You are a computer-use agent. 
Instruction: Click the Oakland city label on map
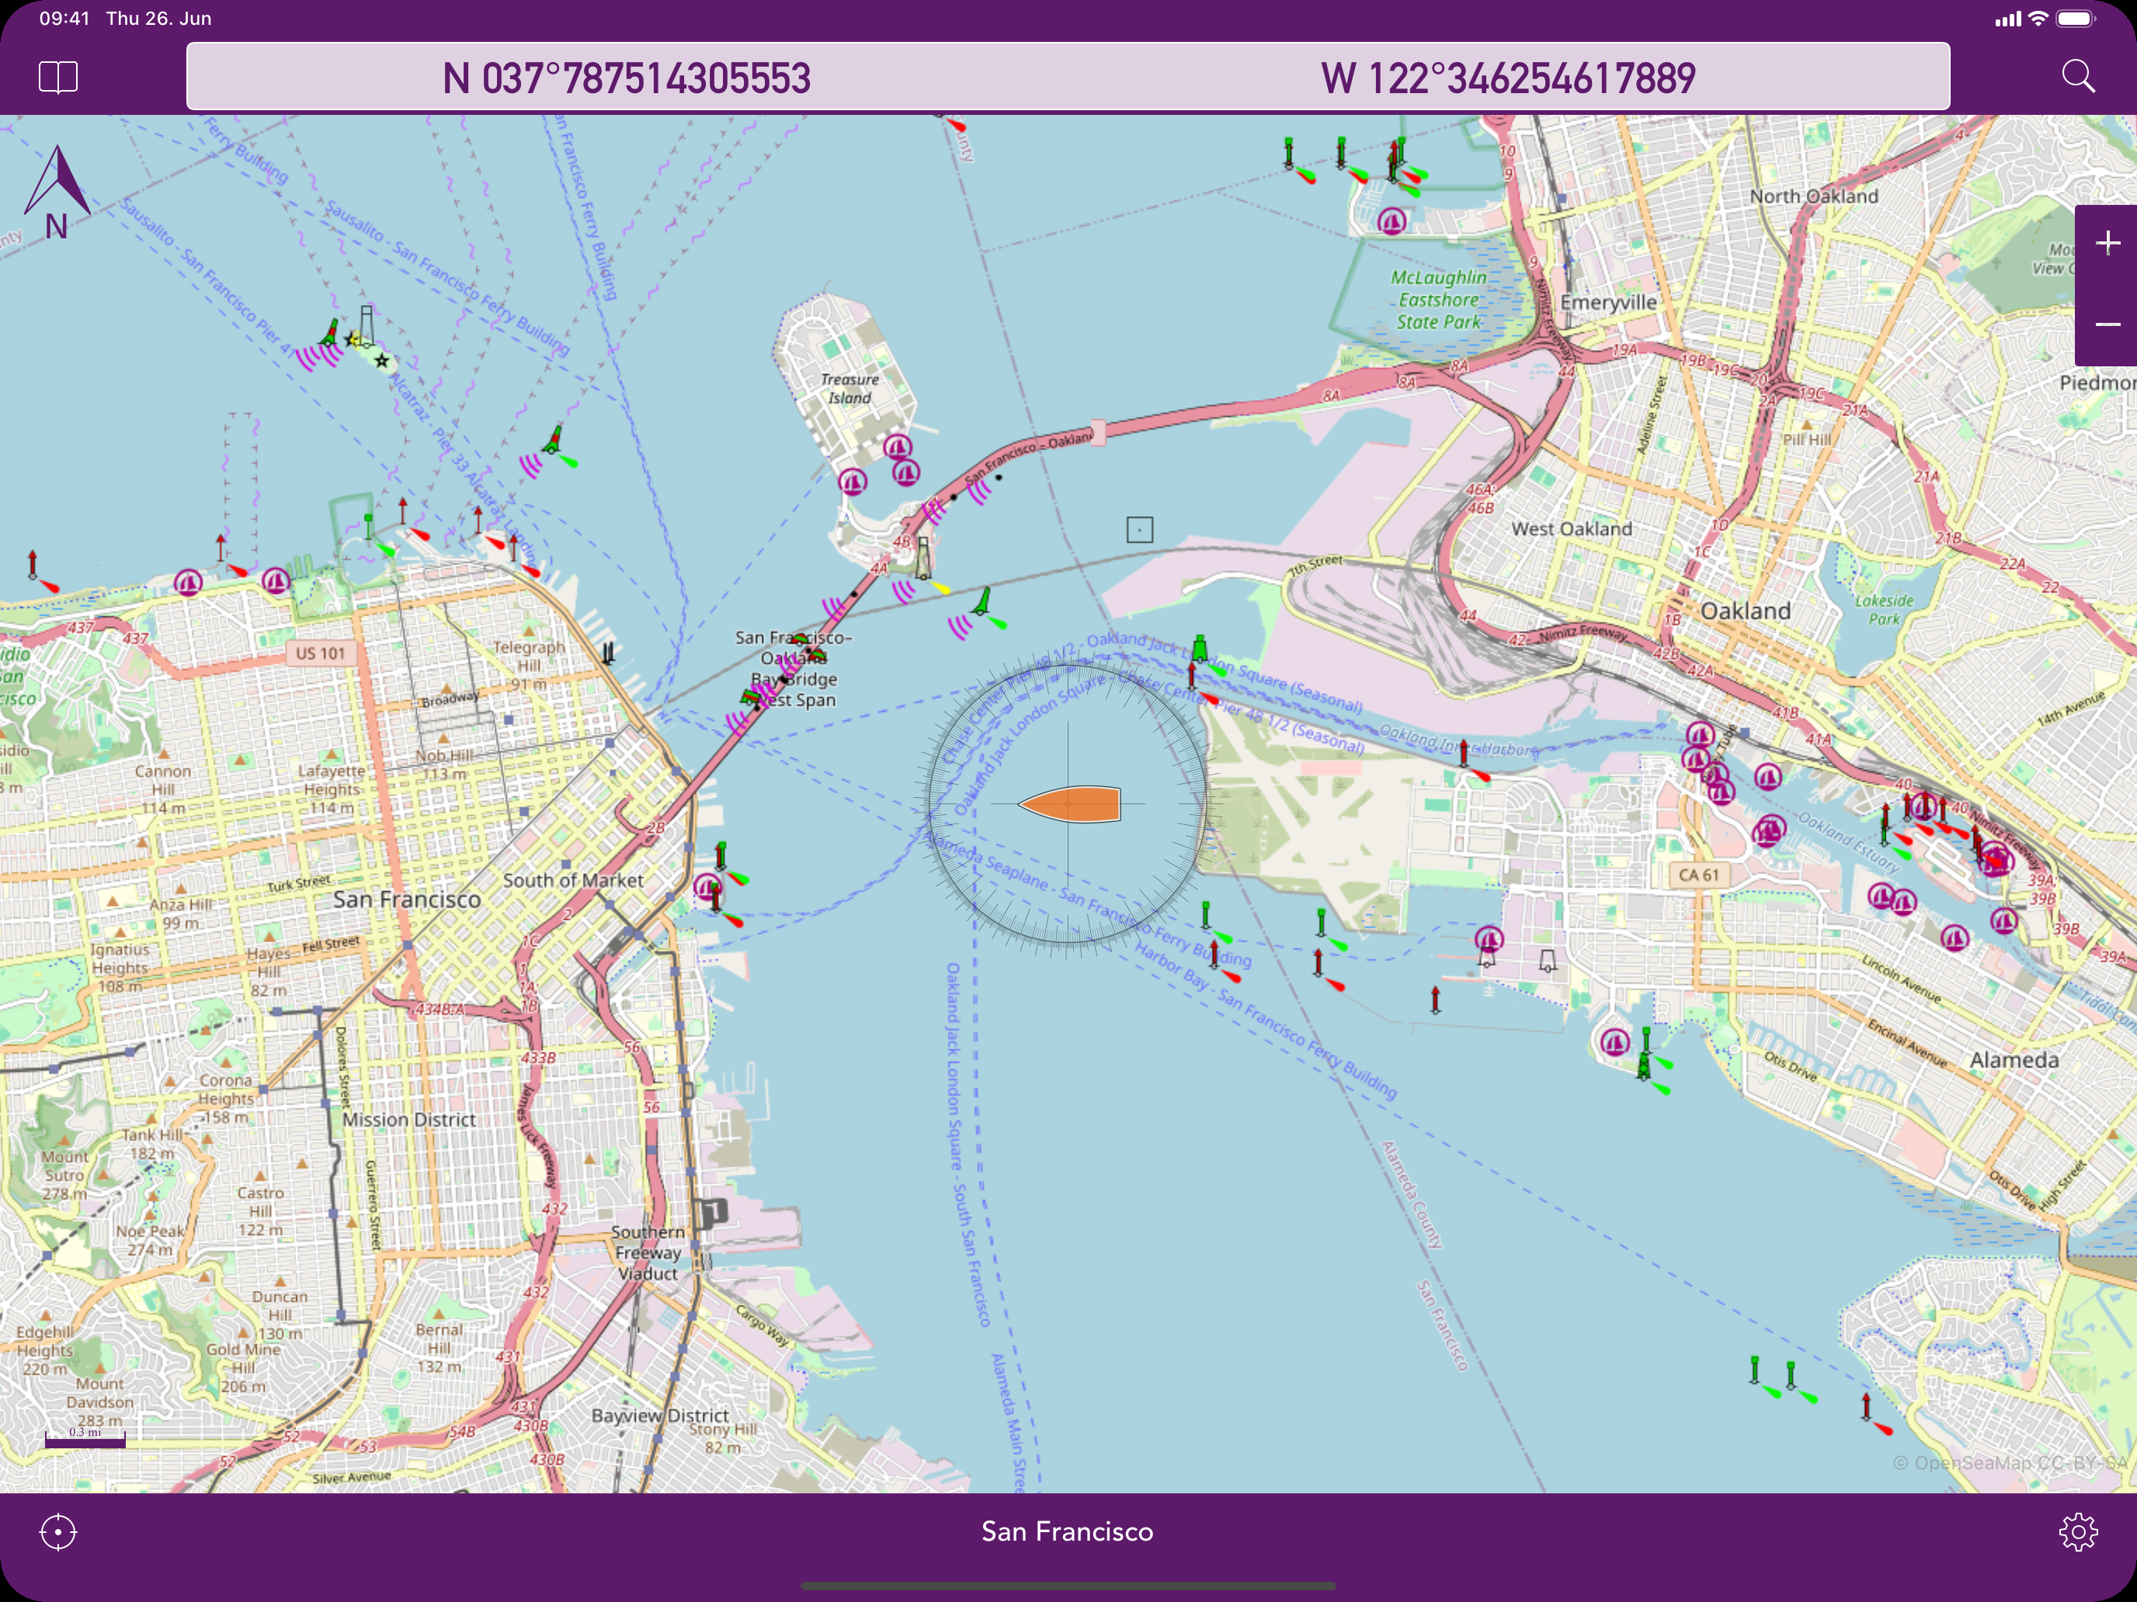pyautogui.click(x=1745, y=612)
